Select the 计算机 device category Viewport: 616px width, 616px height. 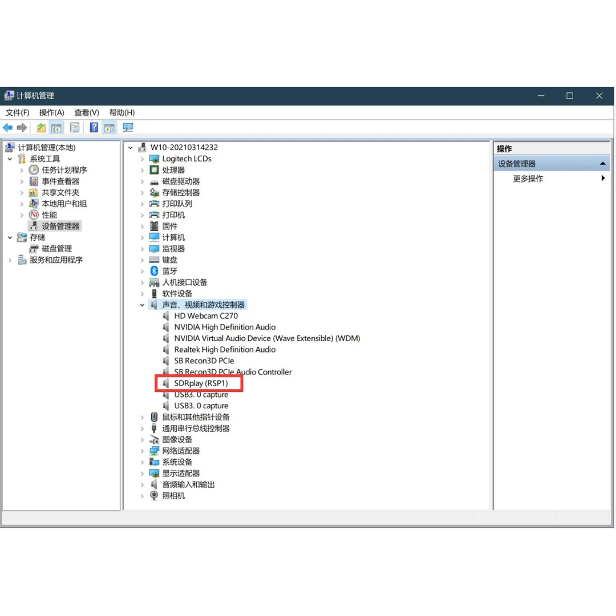point(173,237)
